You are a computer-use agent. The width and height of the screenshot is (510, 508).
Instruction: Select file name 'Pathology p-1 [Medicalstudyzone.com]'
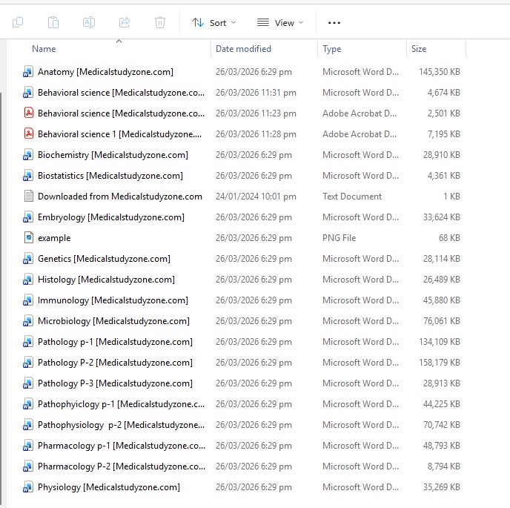coord(115,342)
